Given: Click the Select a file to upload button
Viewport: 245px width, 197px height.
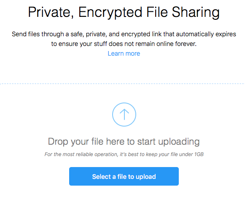Looking at the screenshot, I should click(124, 176).
